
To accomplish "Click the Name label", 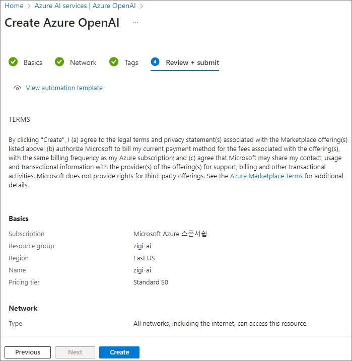I will click(x=17, y=270).
